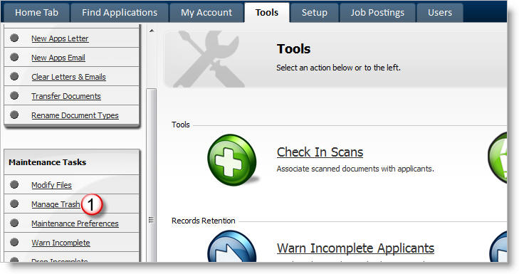Click the bullet icon beside Modify Files
The width and height of the screenshot is (519, 274).
tap(14, 184)
